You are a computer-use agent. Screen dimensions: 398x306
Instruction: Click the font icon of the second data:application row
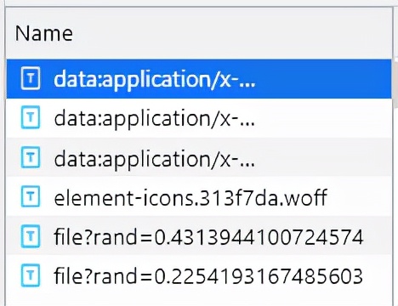pos(31,117)
